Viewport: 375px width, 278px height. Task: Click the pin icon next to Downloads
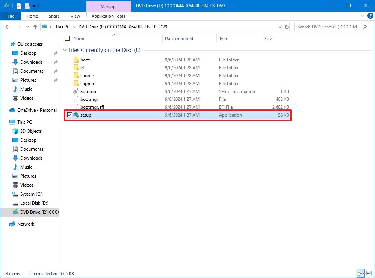(56, 62)
